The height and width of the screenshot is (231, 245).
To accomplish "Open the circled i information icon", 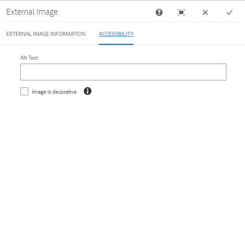I will (88, 91).
